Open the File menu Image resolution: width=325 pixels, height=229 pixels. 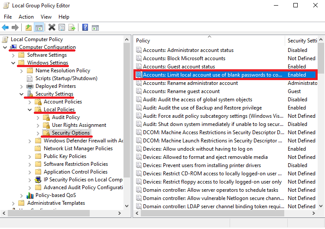(8, 17)
